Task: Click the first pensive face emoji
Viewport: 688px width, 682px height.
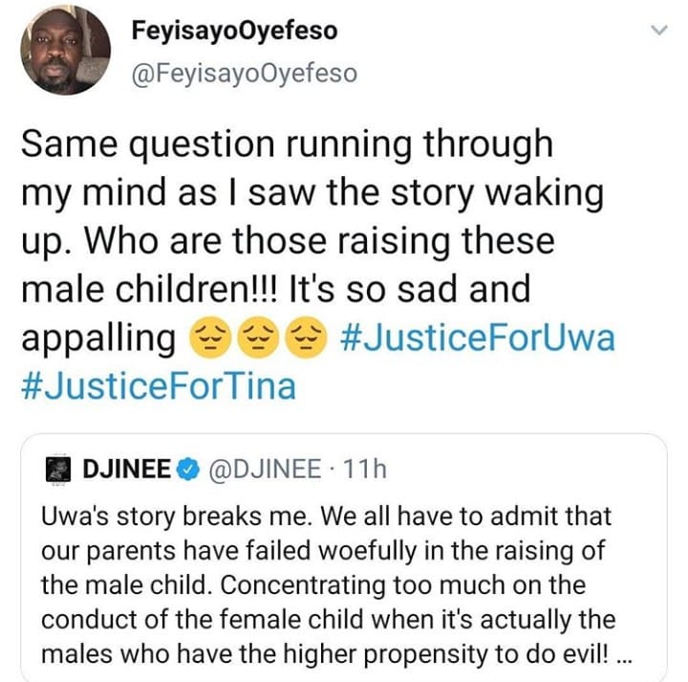Action: pyautogui.click(x=208, y=340)
